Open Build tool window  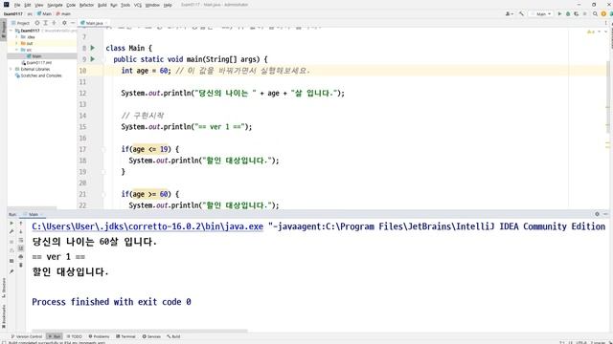(173, 336)
